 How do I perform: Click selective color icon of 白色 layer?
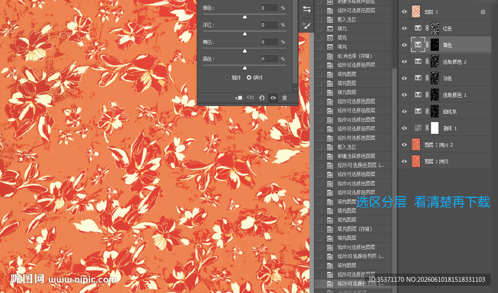pos(418,78)
